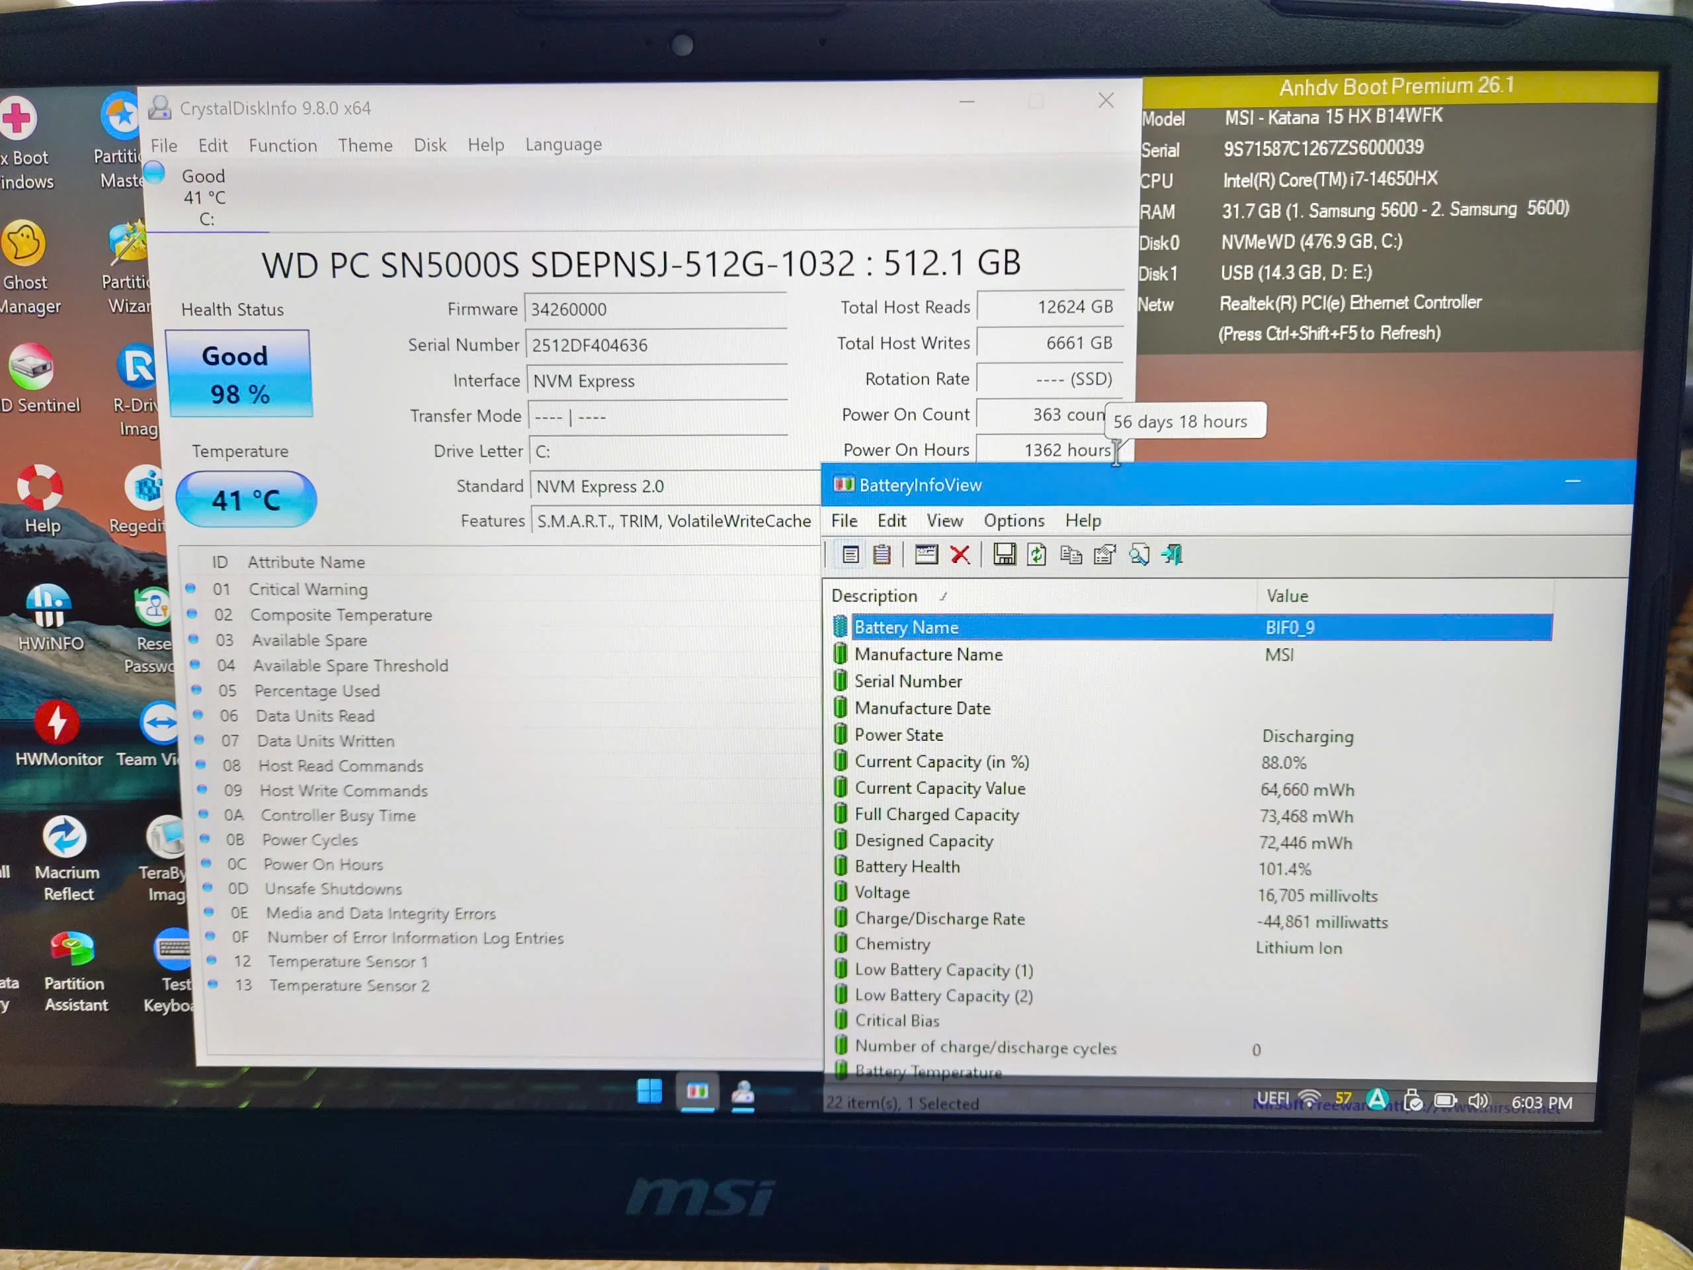
Task: Click the floppy disk Save icon in BatteryInfoView
Action: [x=1004, y=554]
